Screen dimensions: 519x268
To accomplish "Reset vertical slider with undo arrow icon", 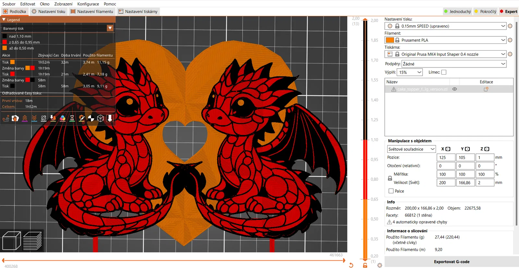I will point(351,265).
